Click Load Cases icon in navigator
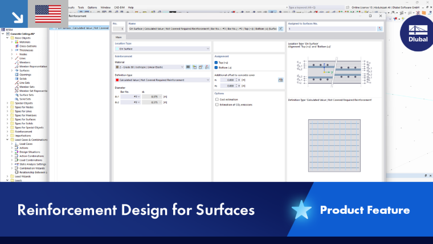The image size is (433, 244). [x=17, y=144]
